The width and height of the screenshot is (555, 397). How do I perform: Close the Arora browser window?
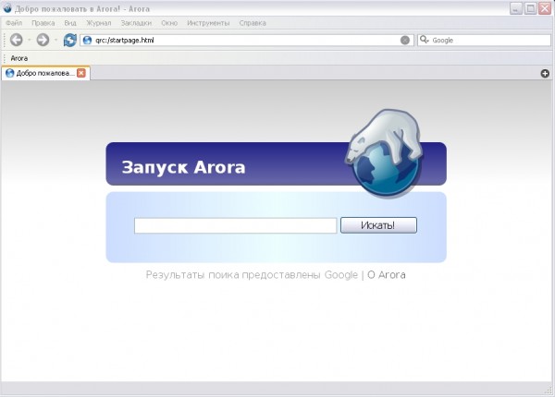[545, 8]
